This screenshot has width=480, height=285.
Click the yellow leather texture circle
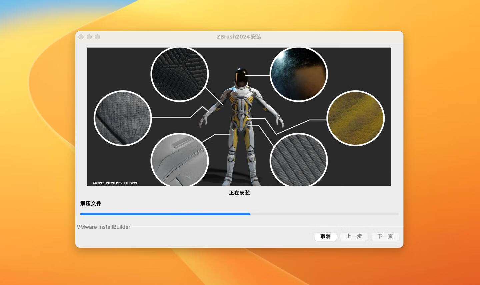(x=356, y=118)
